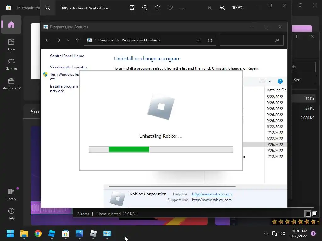Image resolution: width=322 pixels, height=241 pixels.
Task: Open recent locations dropdown chevron
Action: click(x=68, y=40)
